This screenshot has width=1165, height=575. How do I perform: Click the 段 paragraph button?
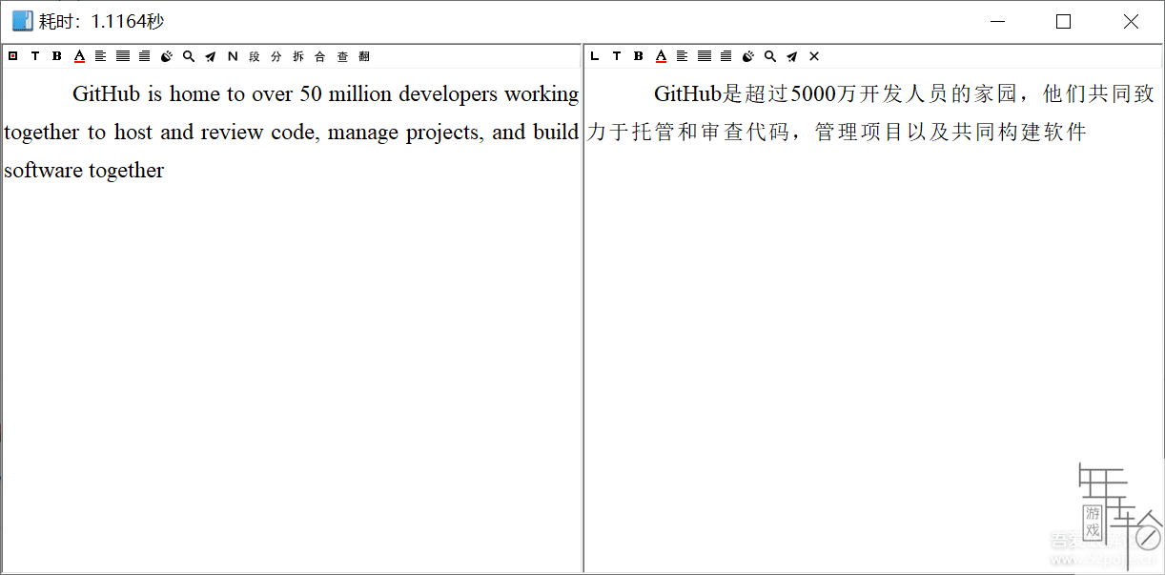tap(255, 56)
